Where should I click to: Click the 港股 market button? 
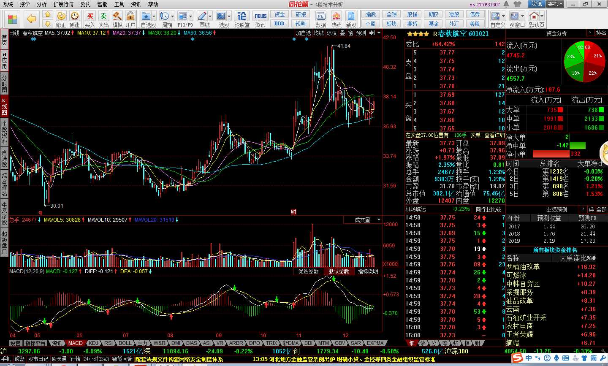point(454,15)
